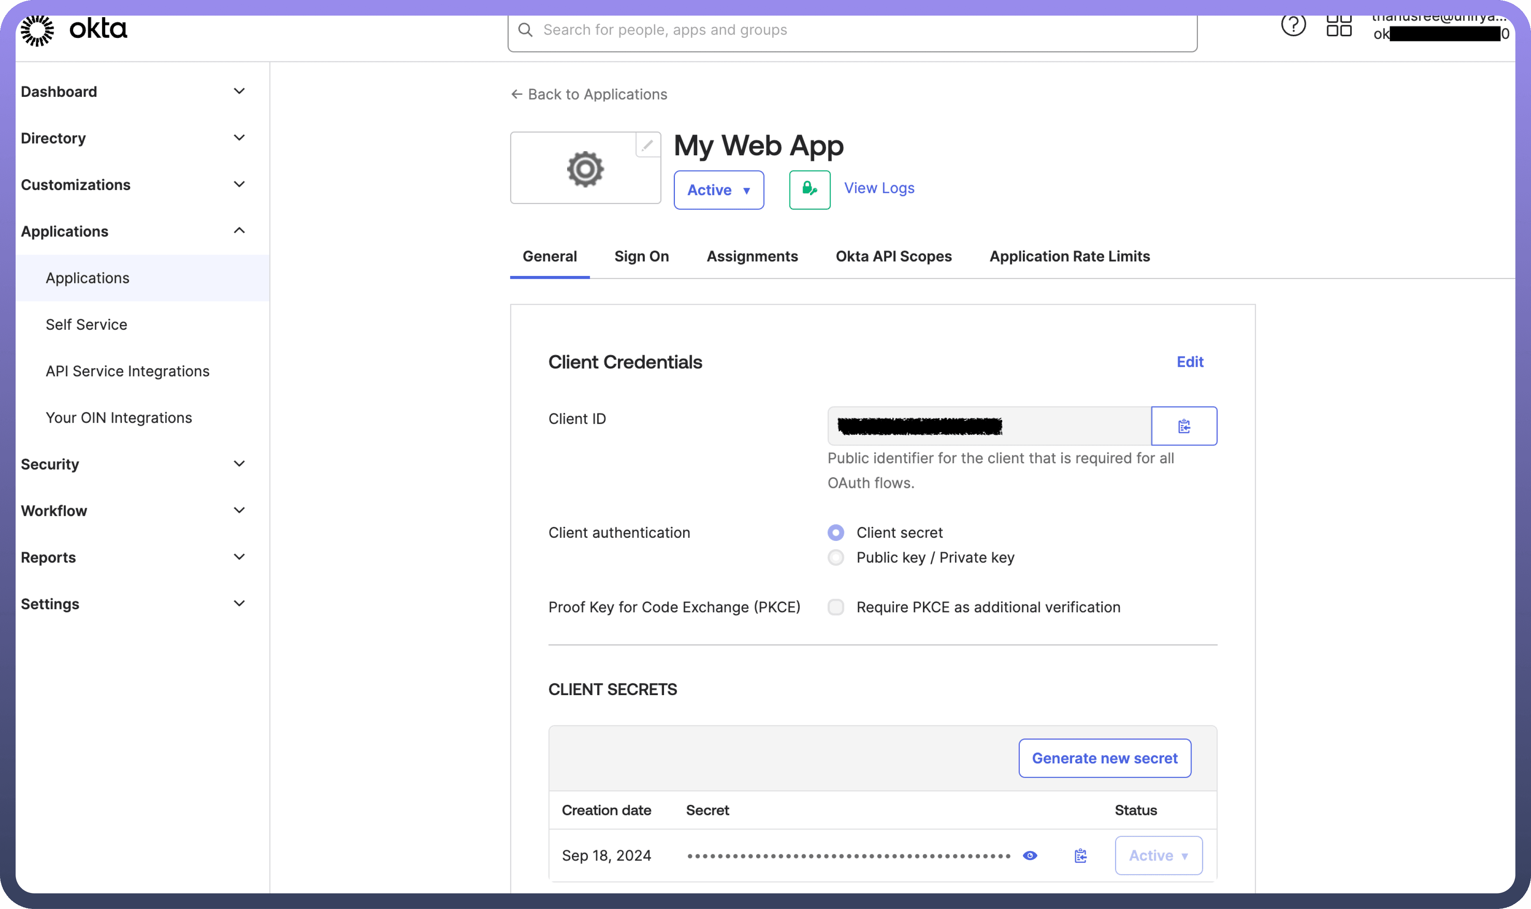Click the gear app logo thumbnail
Image resolution: width=1531 pixels, height=909 pixels.
tap(585, 169)
